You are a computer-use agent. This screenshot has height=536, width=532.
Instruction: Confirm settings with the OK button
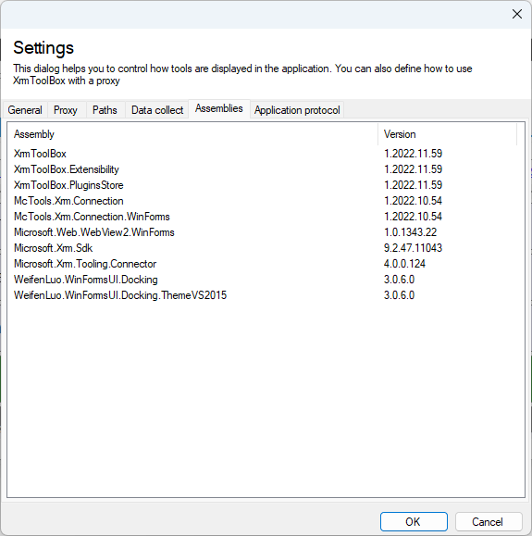[x=414, y=521]
